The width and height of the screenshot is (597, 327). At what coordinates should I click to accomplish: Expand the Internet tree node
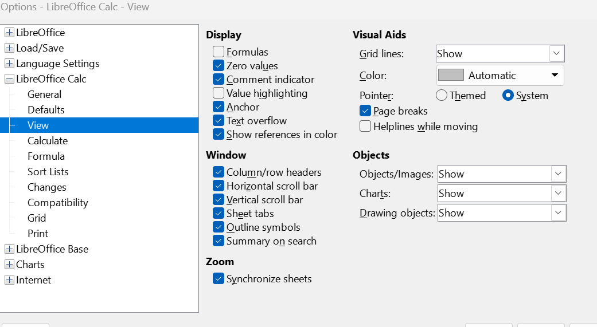pyautogui.click(x=9, y=280)
